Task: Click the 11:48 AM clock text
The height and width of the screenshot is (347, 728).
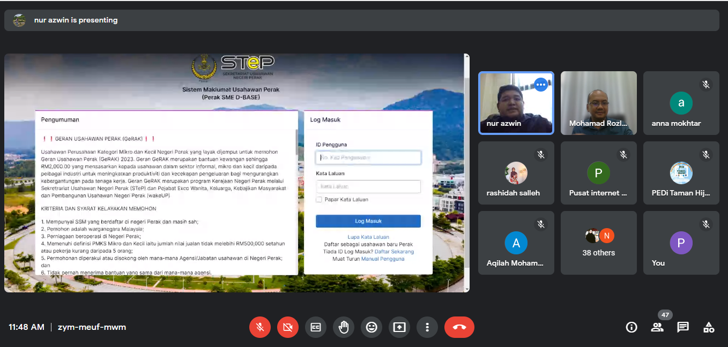Action: (26, 327)
